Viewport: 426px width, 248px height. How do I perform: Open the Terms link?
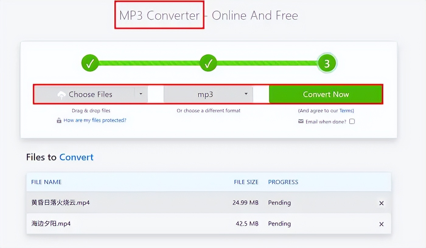tap(346, 111)
